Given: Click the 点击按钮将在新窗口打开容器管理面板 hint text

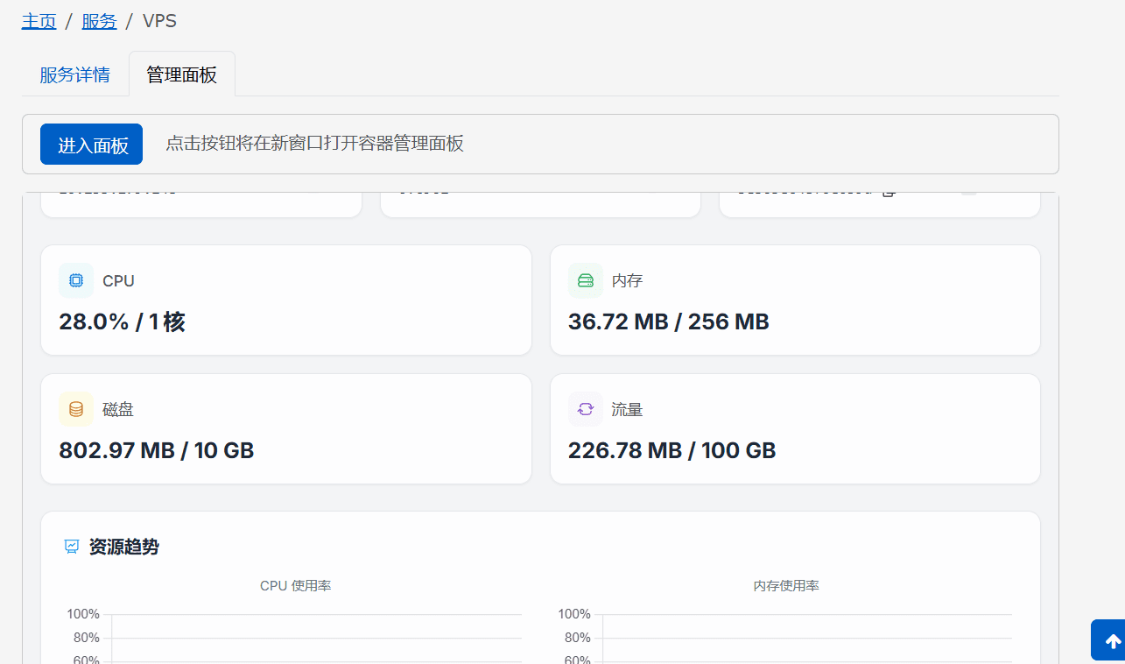Looking at the screenshot, I should [314, 145].
